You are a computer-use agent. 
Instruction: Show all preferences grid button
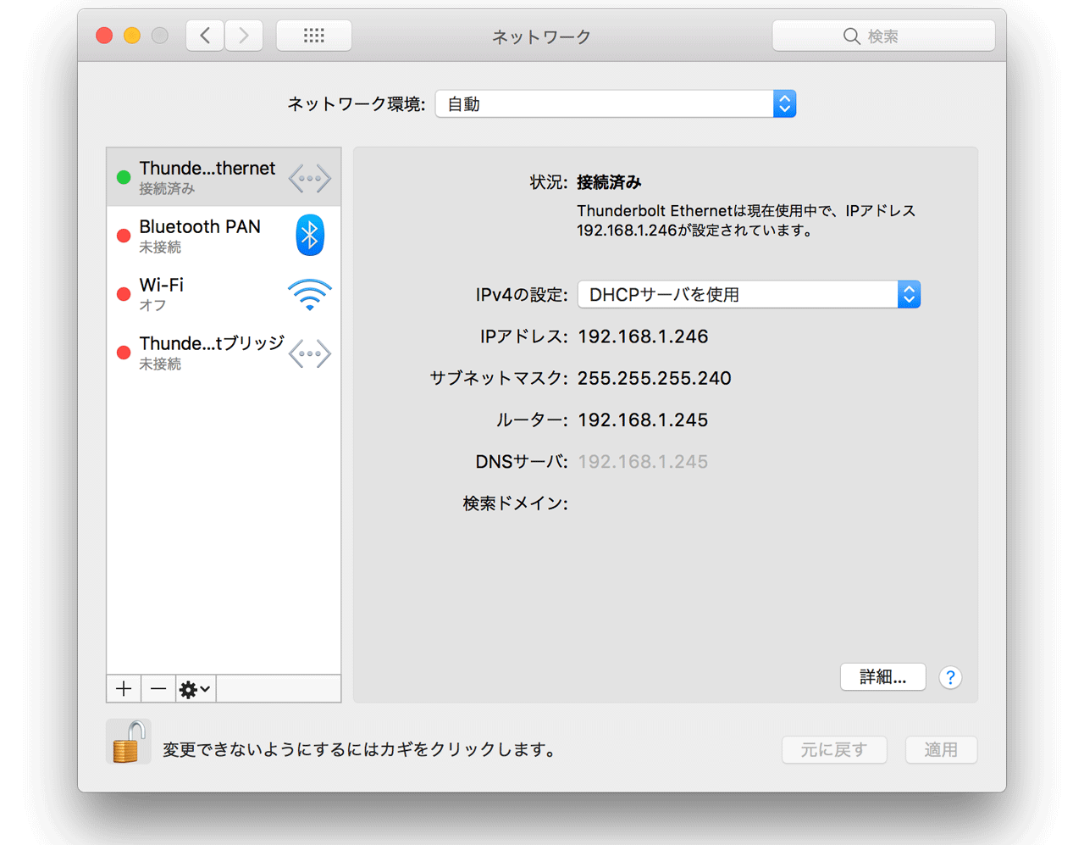click(314, 36)
